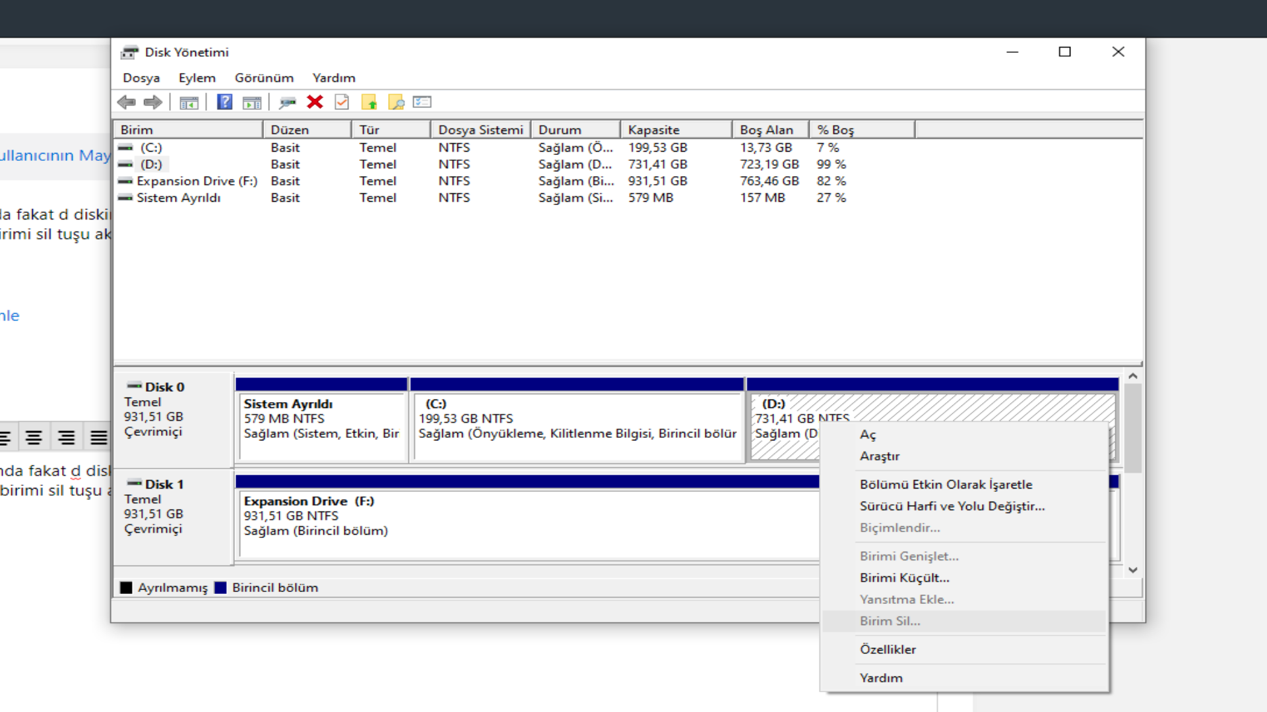The image size is (1267, 712).
Task: Expand the Görünüm menu
Action: (x=264, y=78)
